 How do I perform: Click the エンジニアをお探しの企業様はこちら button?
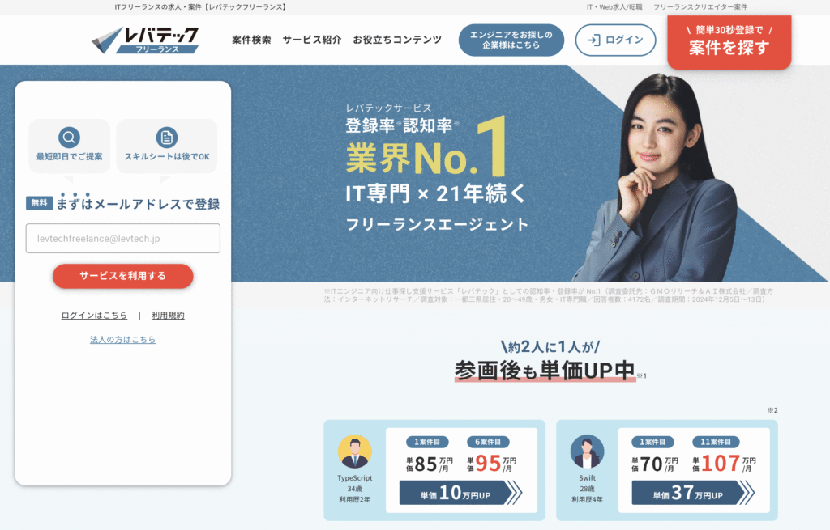coord(511,40)
